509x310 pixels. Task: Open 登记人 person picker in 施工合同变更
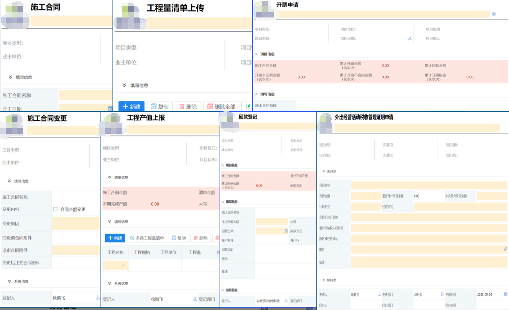click(98, 298)
